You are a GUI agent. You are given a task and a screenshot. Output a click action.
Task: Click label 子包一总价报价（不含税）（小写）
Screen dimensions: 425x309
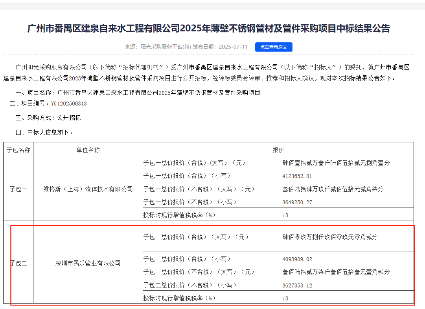(190, 202)
